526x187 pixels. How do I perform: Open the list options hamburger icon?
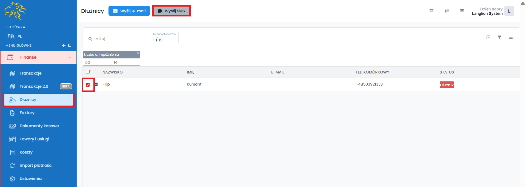[x=511, y=37]
